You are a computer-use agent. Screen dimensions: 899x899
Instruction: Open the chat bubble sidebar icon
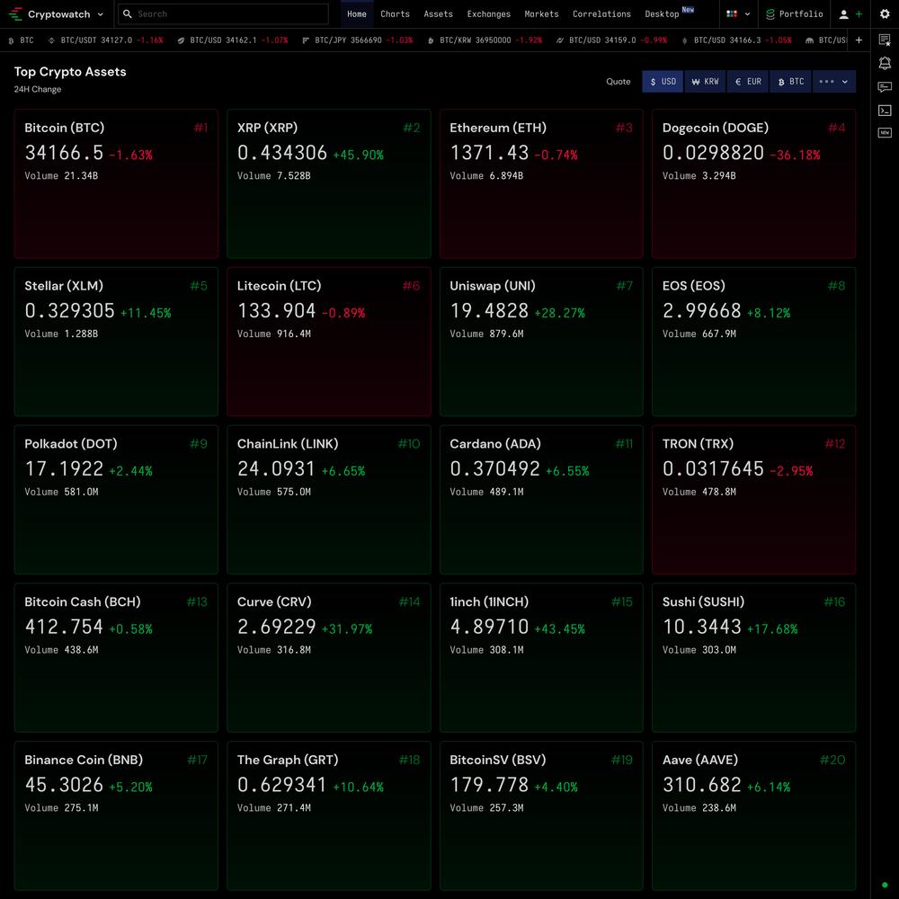(x=885, y=86)
